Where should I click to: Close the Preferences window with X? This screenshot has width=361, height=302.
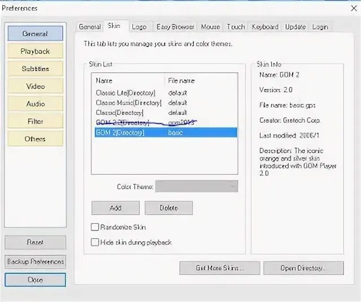354,8
